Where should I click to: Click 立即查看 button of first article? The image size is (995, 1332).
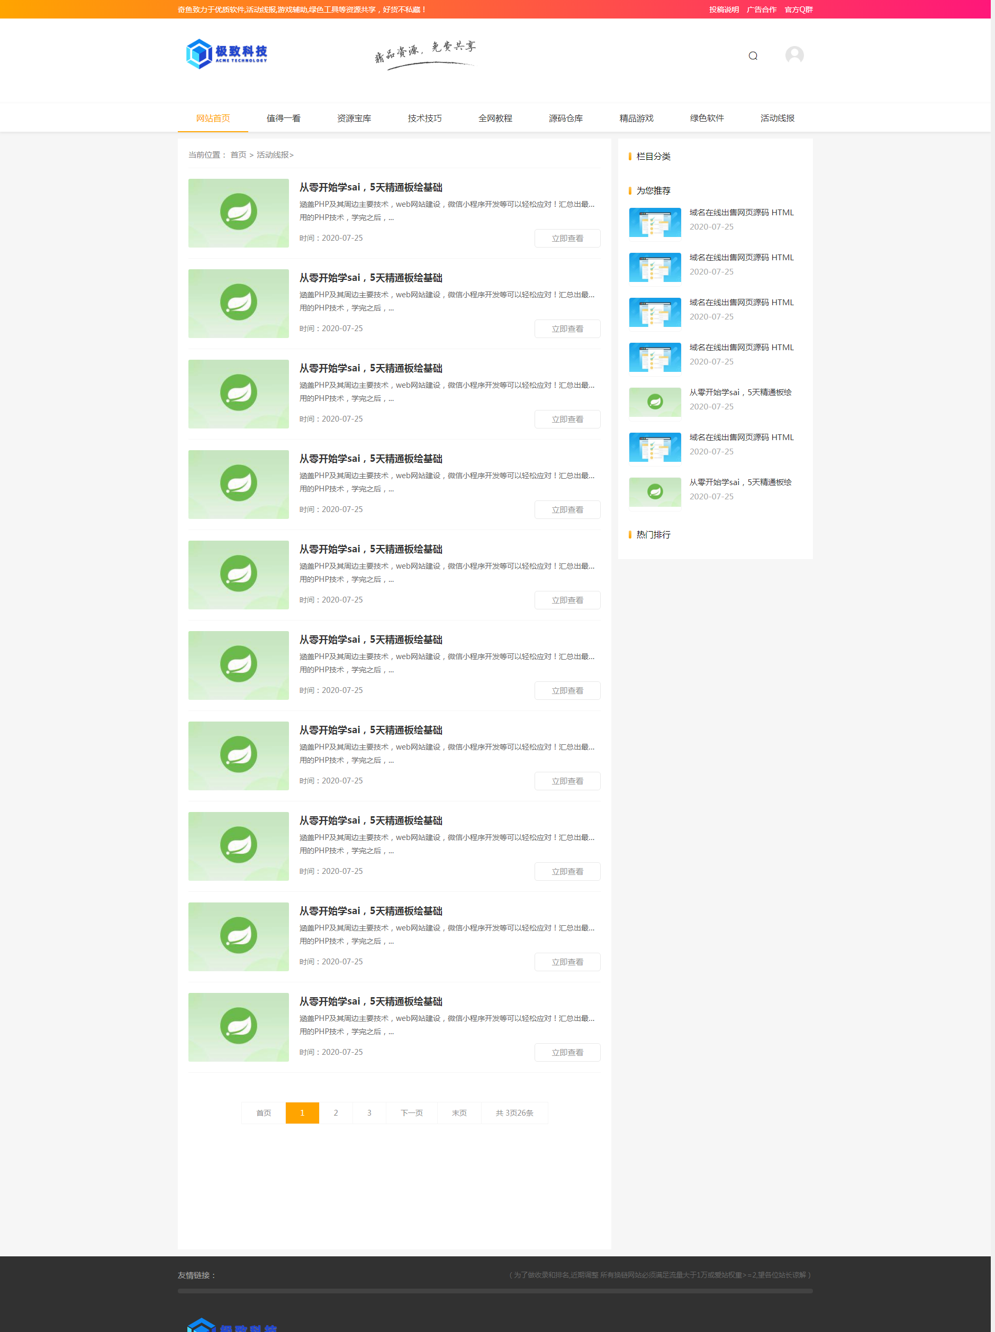[x=567, y=239]
